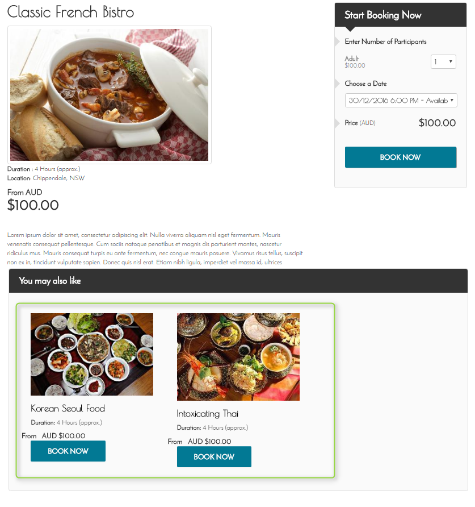Click the Lorem ipsum description paragraph

[155, 248]
